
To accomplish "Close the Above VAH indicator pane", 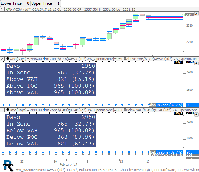I will (x=2, y=59).
